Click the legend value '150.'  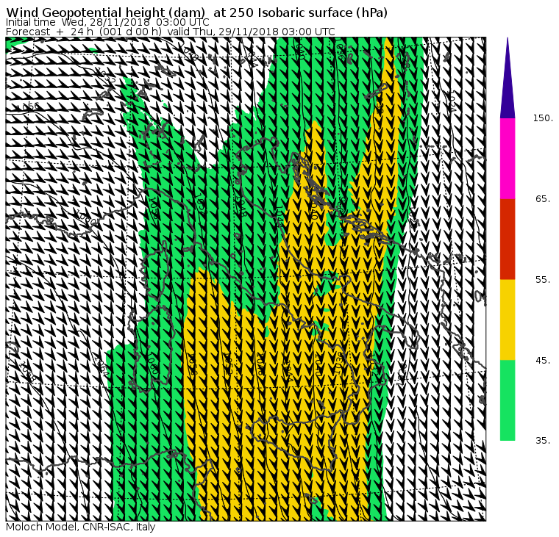coord(543,118)
